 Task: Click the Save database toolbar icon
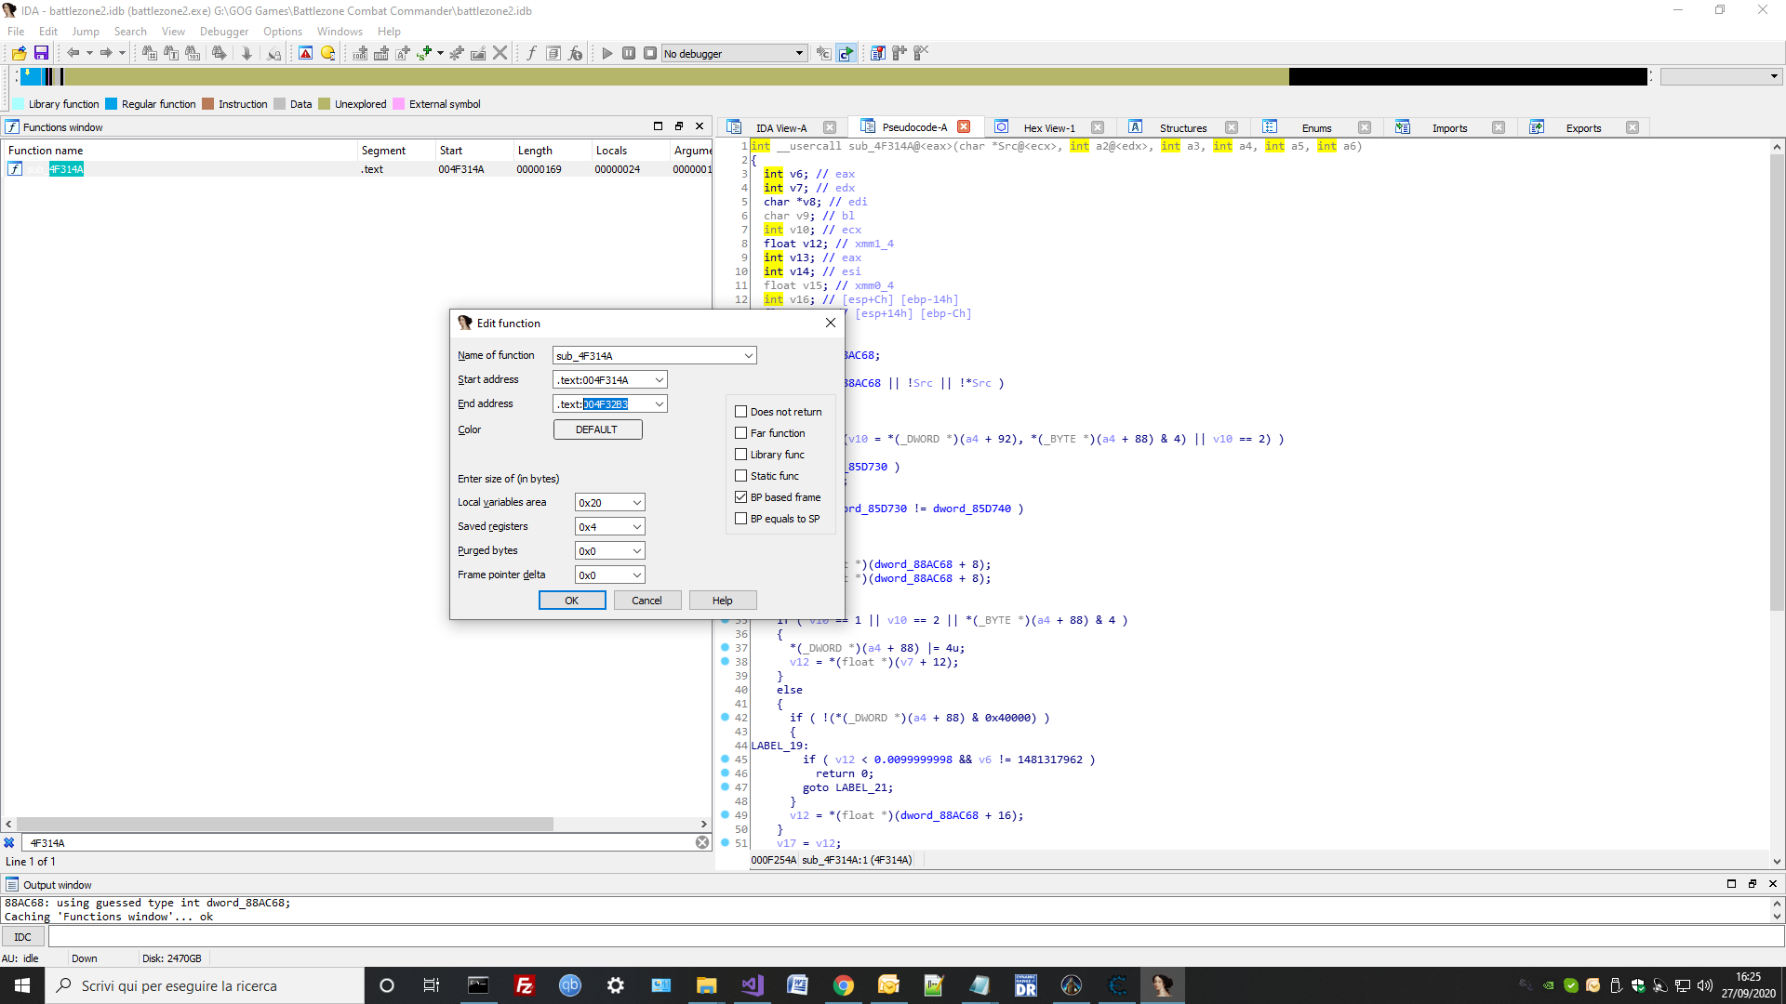(41, 53)
